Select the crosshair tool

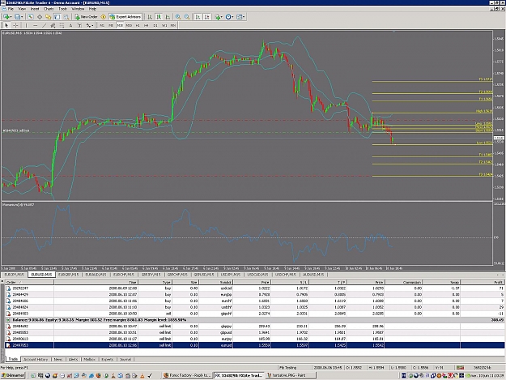15,25
